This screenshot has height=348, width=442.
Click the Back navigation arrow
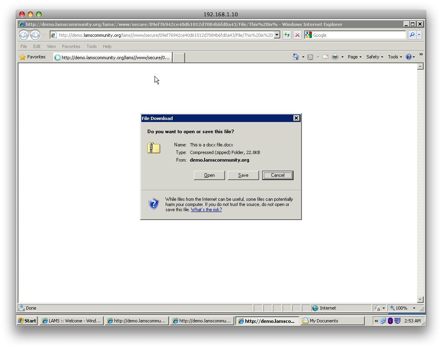(24, 35)
